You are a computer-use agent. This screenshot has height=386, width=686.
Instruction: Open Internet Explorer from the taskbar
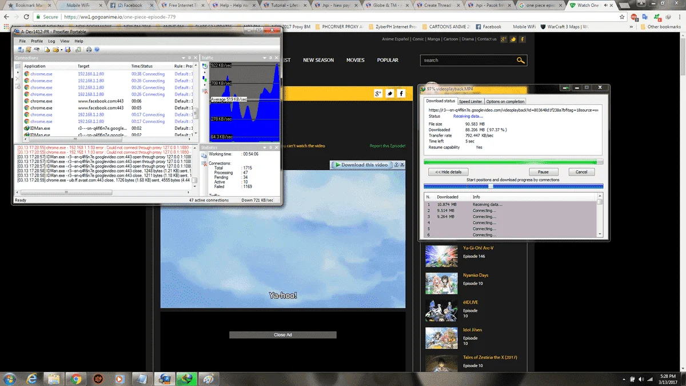[32, 379]
